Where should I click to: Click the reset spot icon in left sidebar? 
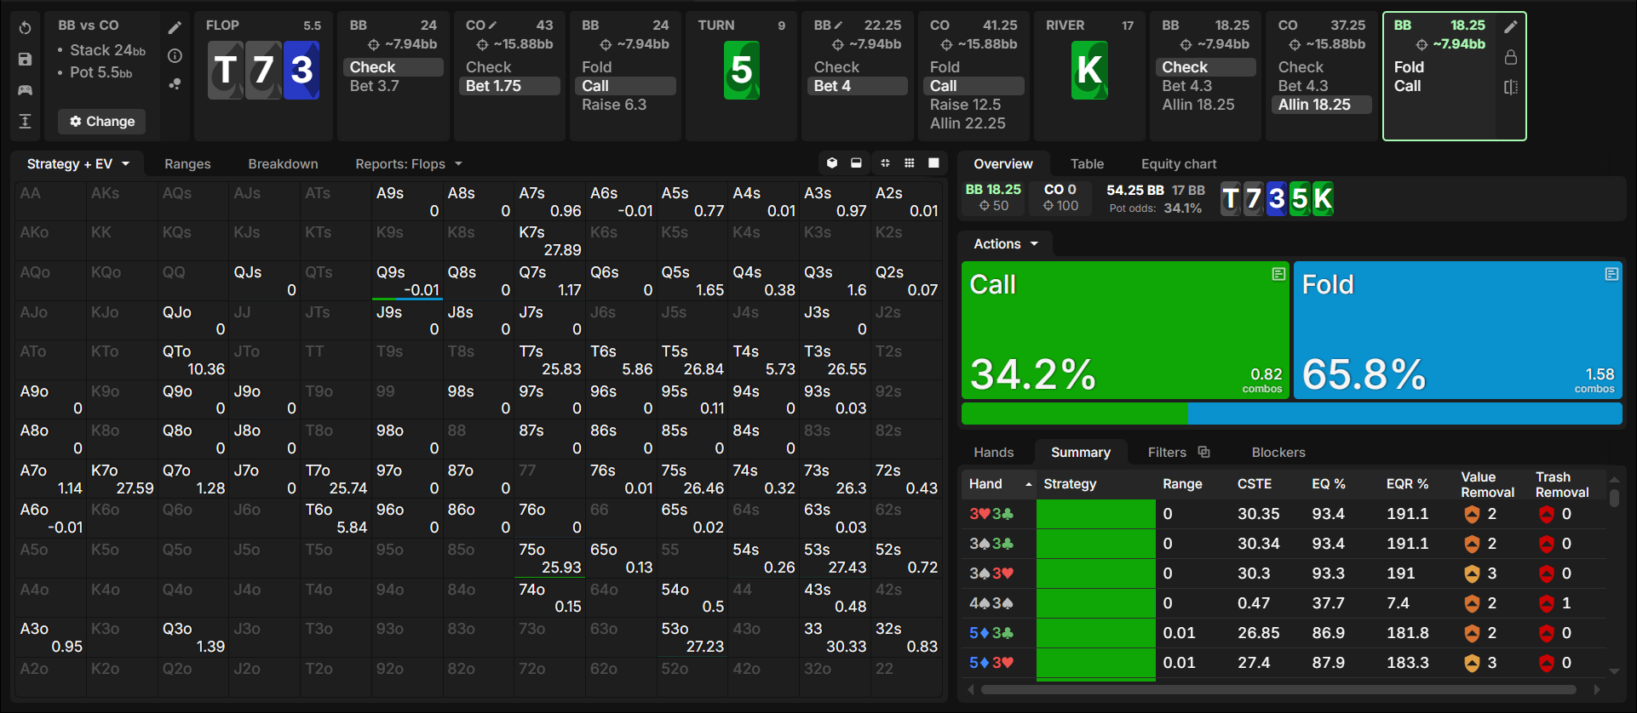pyautogui.click(x=26, y=28)
